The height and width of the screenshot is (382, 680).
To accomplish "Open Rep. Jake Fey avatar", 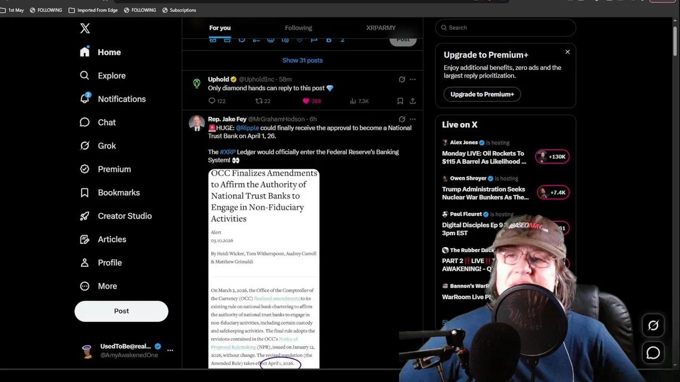I will point(197,123).
